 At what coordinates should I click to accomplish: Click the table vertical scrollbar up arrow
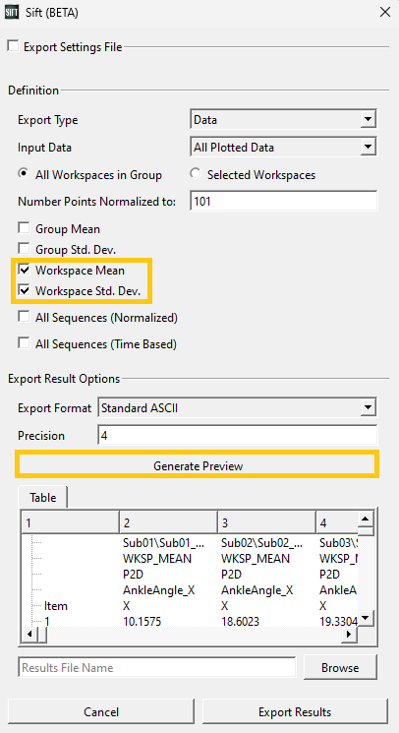pos(366,519)
